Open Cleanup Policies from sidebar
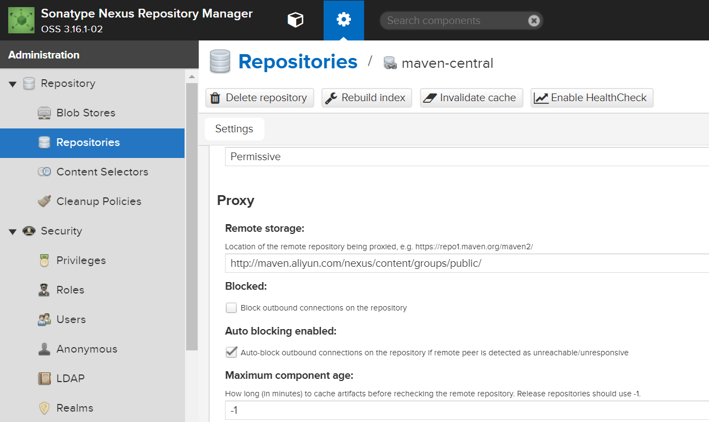The width and height of the screenshot is (709, 422). point(99,201)
